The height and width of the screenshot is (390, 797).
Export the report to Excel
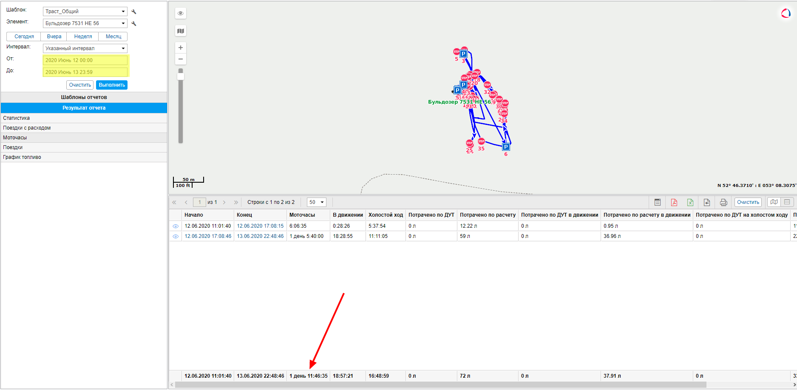pos(690,202)
